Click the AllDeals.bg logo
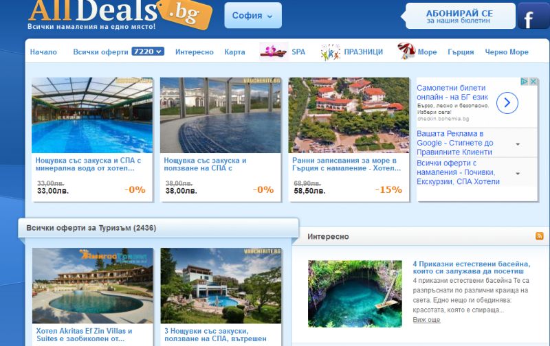This screenshot has height=346, width=550. pyautogui.click(x=119, y=14)
